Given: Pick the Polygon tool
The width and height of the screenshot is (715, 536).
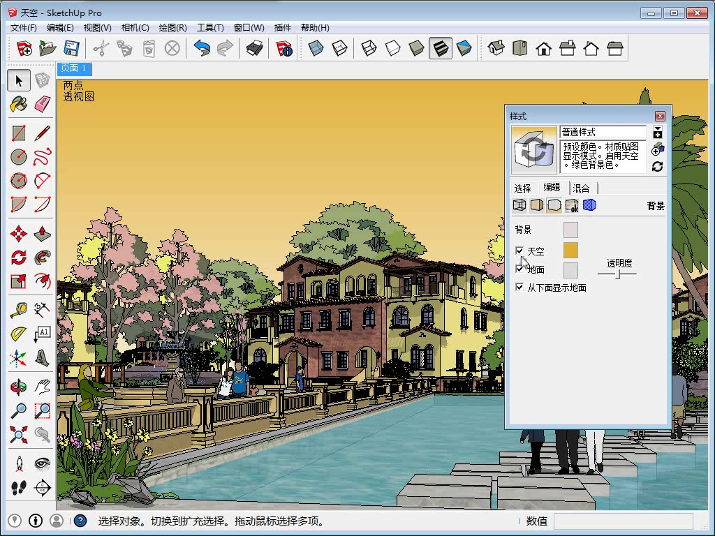Looking at the screenshot, I should click(19, 181).
